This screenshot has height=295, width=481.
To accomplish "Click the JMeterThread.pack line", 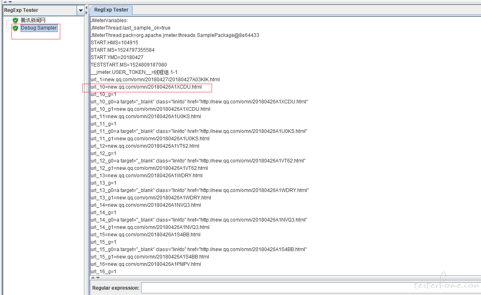I will [x=175, y=35].
